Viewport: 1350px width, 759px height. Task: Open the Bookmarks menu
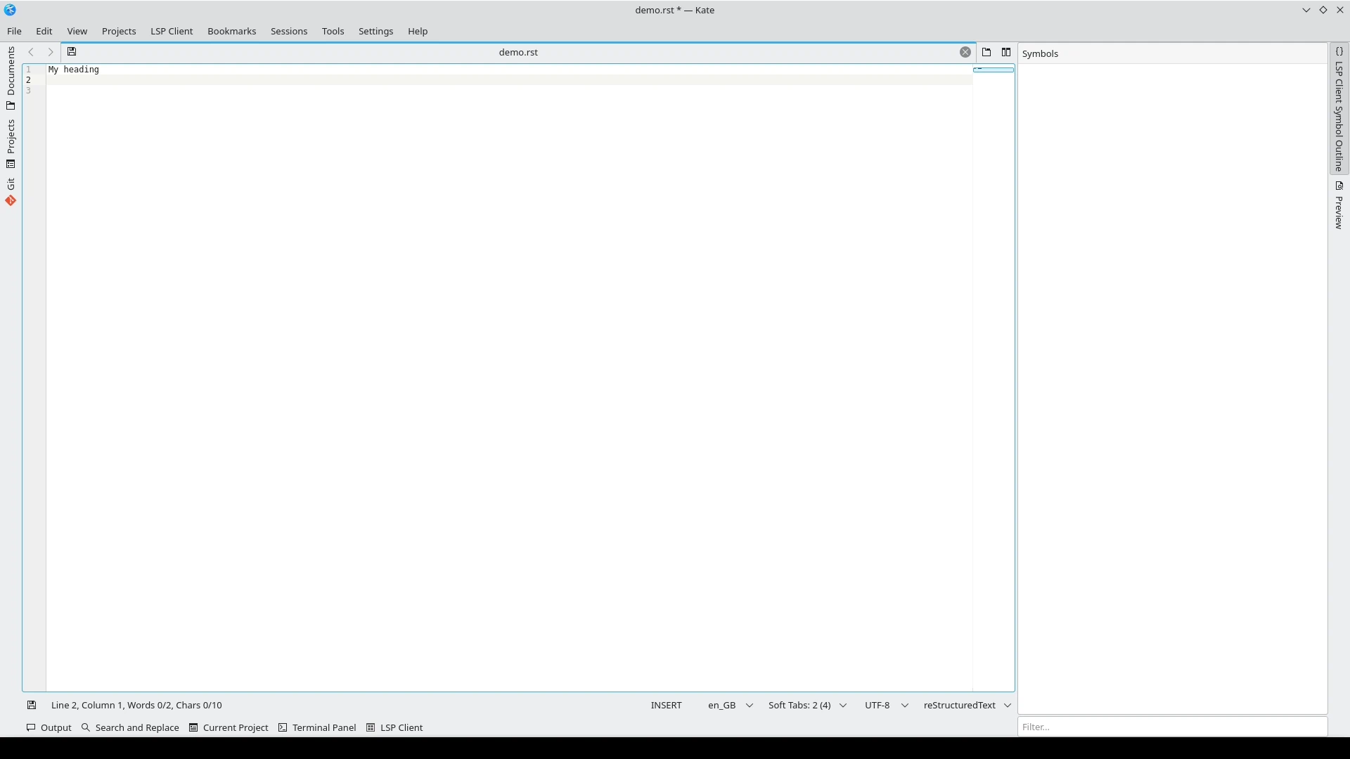coord(231,32)
